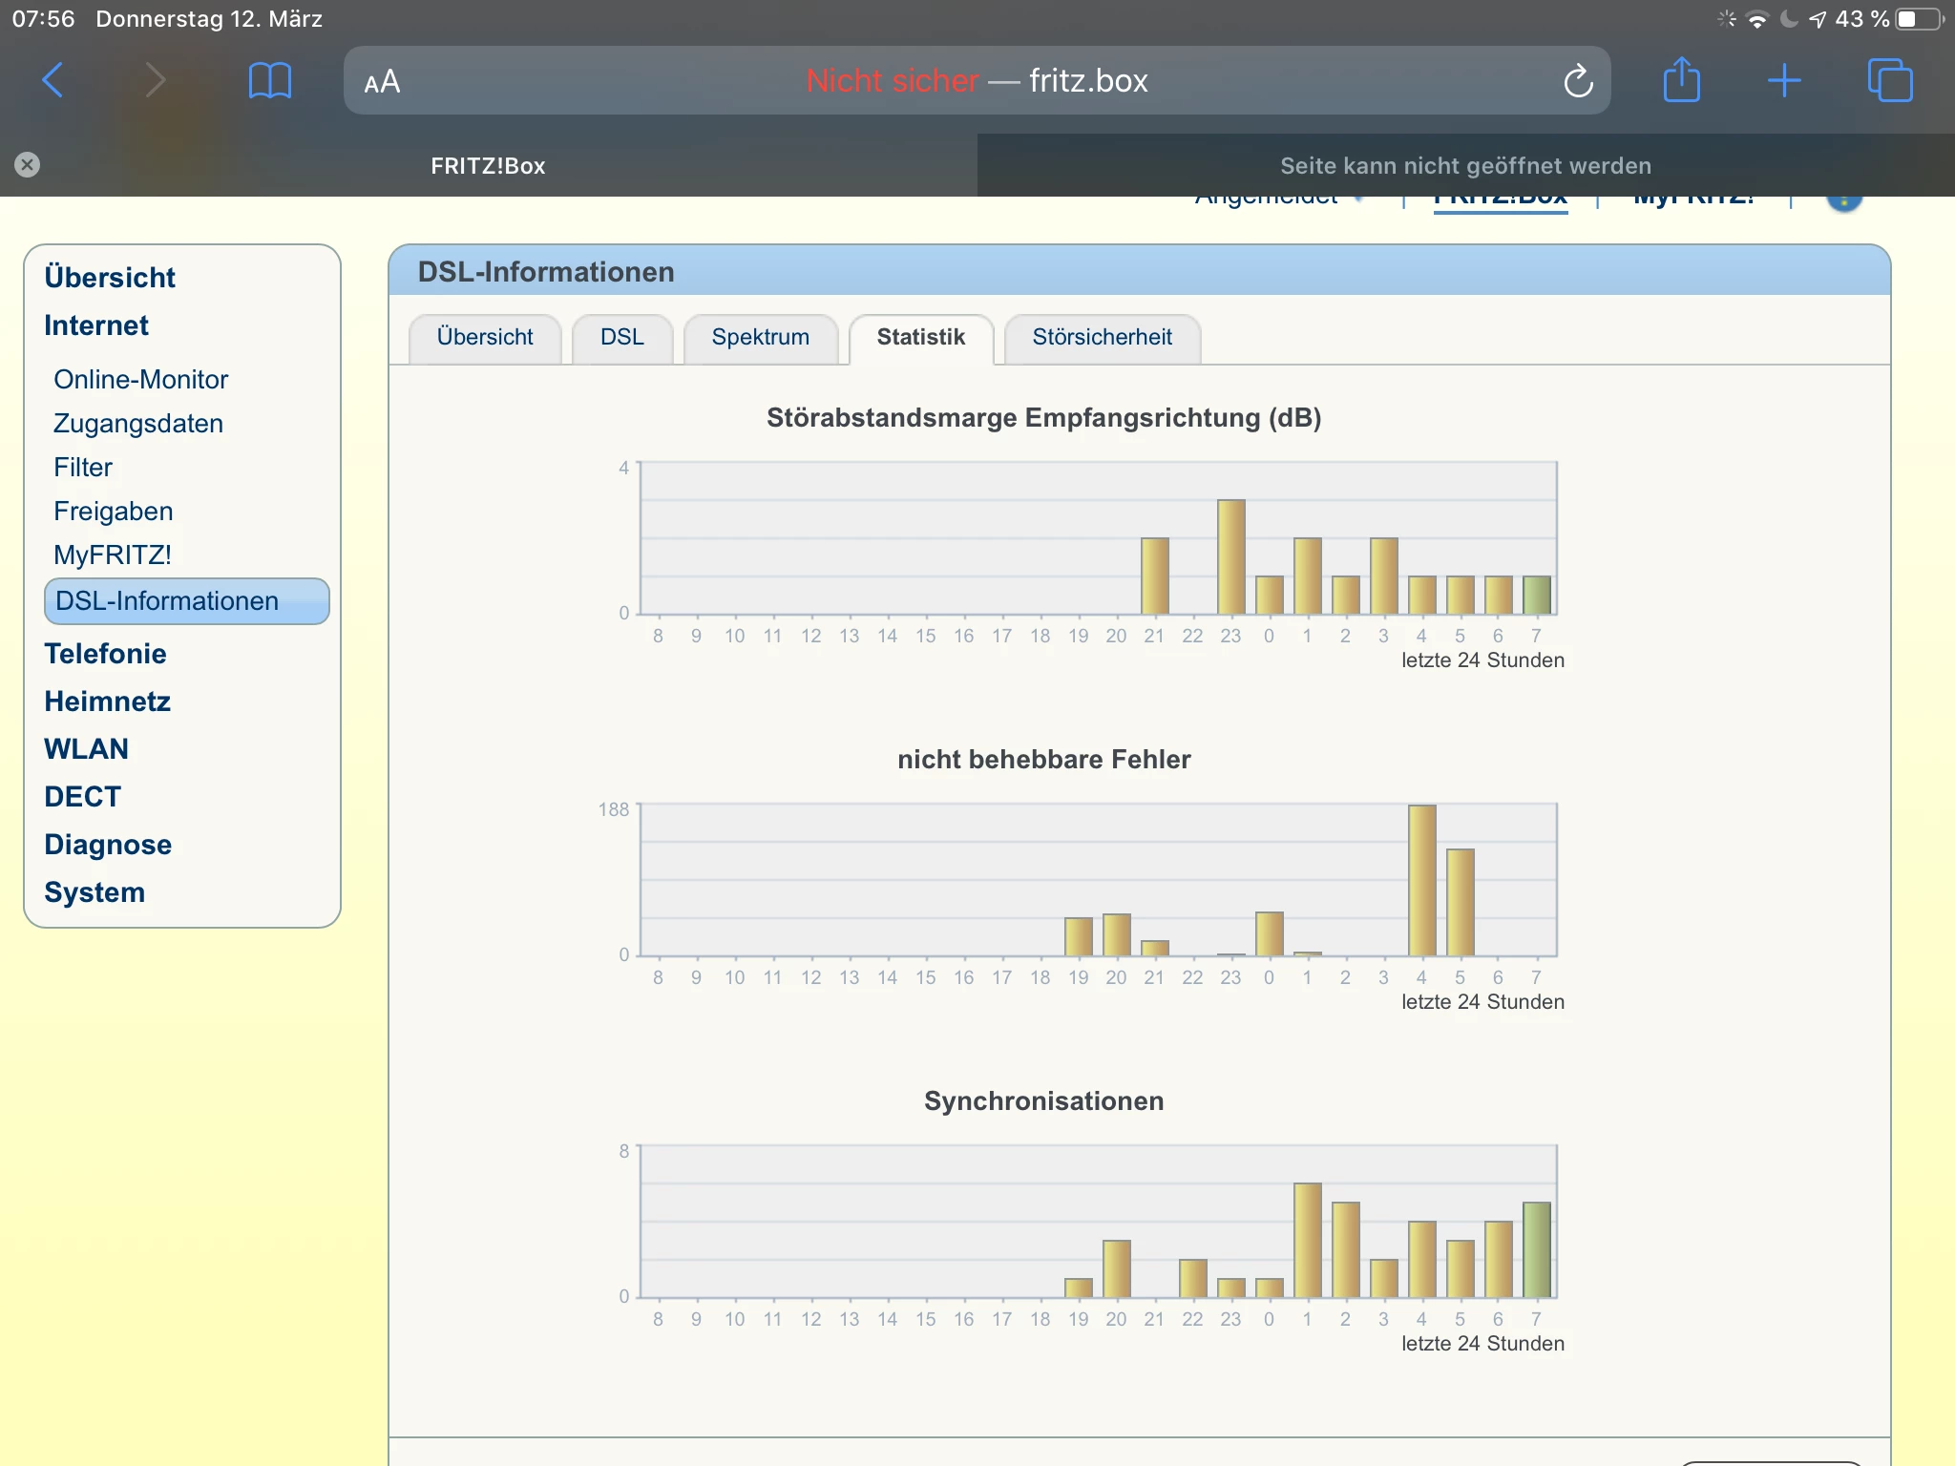Open the Übersicht tab in DSL-Informationen
This screenshot has width=1955, height=1466.
(484, 338)
